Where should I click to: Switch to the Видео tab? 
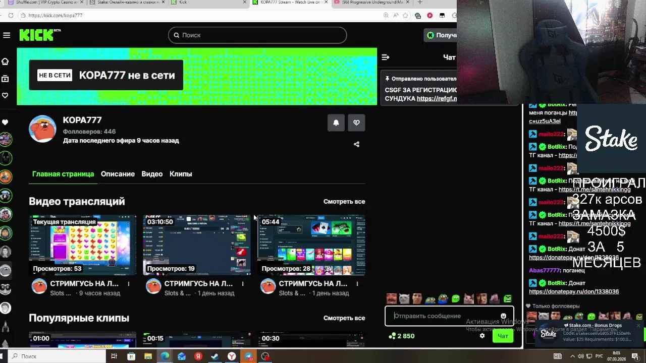(x=152, y=174)
